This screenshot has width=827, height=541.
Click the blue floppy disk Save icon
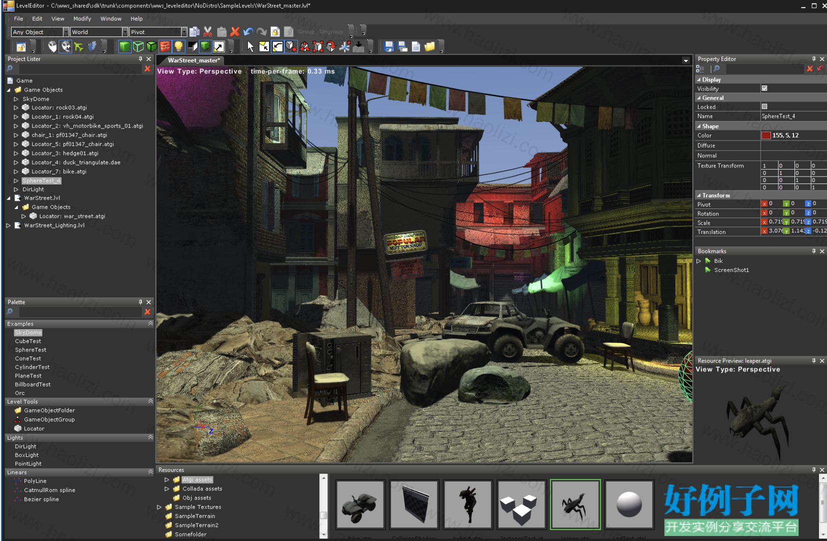[x=389, y=46]
